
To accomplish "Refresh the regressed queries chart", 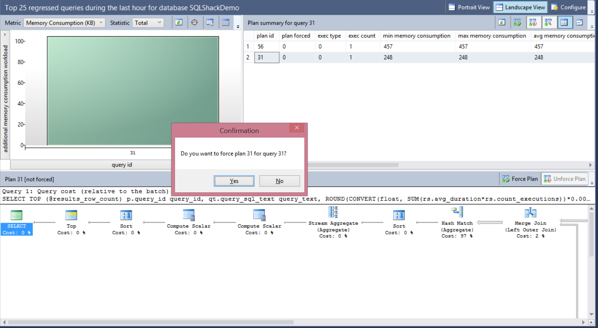I will [x=179, y=23].
